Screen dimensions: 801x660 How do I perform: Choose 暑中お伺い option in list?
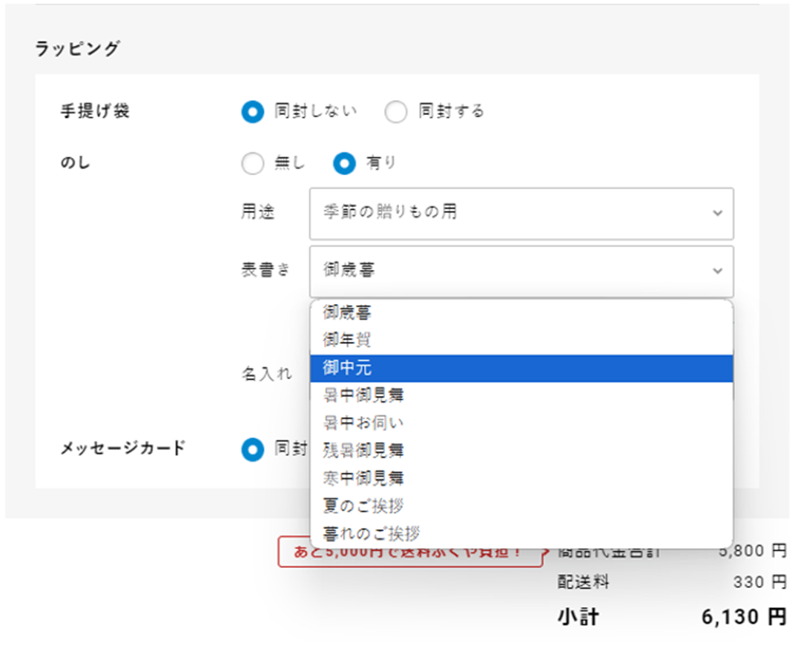(x=521, y=423)
